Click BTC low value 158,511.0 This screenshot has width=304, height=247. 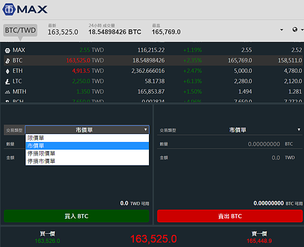click(290, 60)
